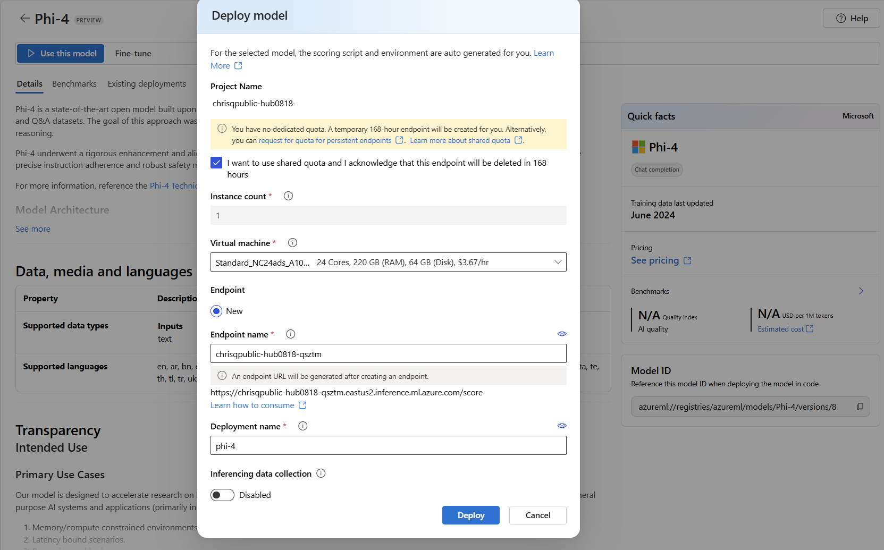Click the Use this model button
Viewport: 884px width, 550px height.
point(61,53)
